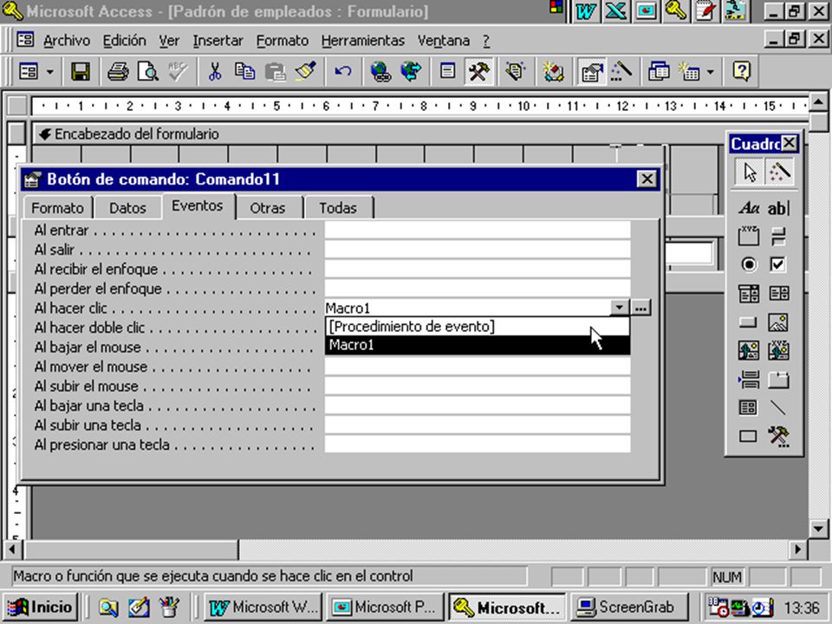Apply AutoFormat from the toolbar
Screen dimensions: 832x624
coord(514,72)
